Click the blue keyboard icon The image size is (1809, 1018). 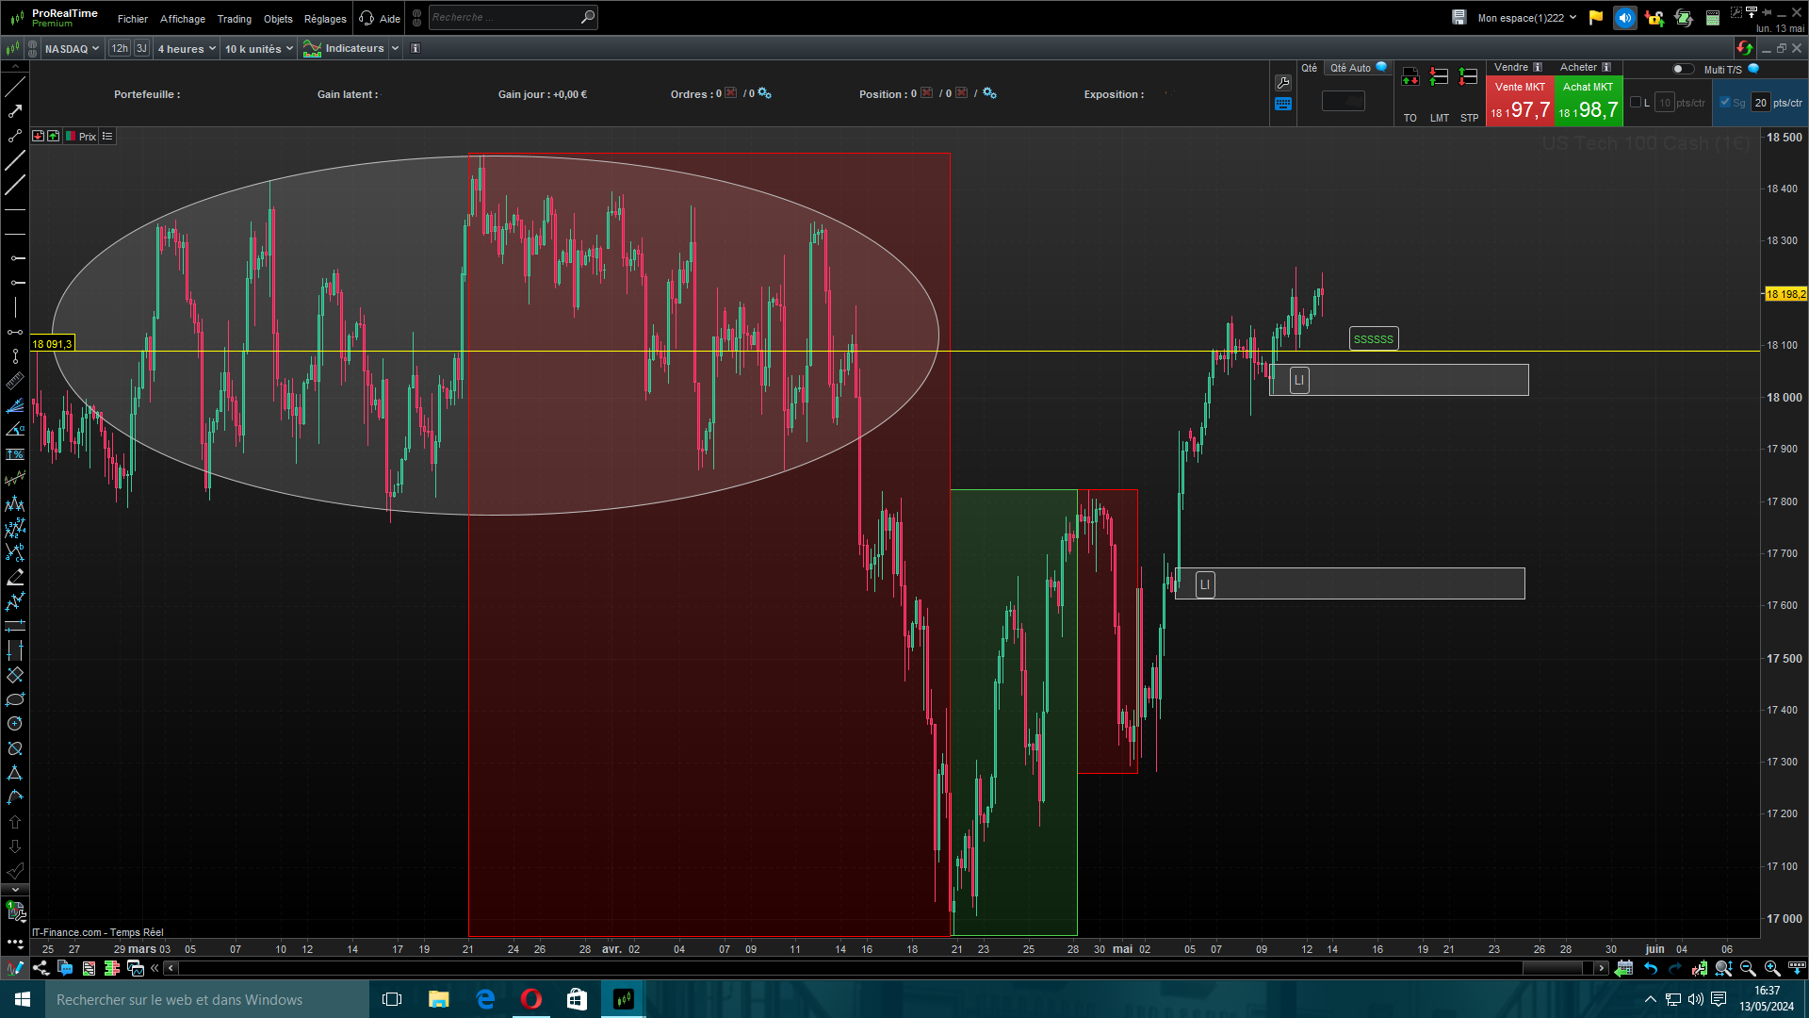click(x=1282, y=105)
